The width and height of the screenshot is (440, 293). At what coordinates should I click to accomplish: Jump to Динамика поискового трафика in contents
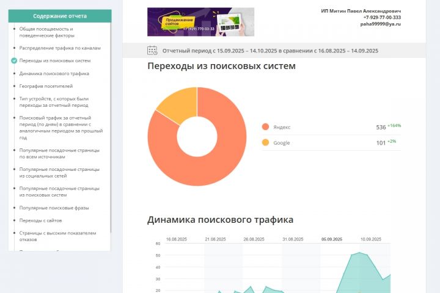coord(54,73)
